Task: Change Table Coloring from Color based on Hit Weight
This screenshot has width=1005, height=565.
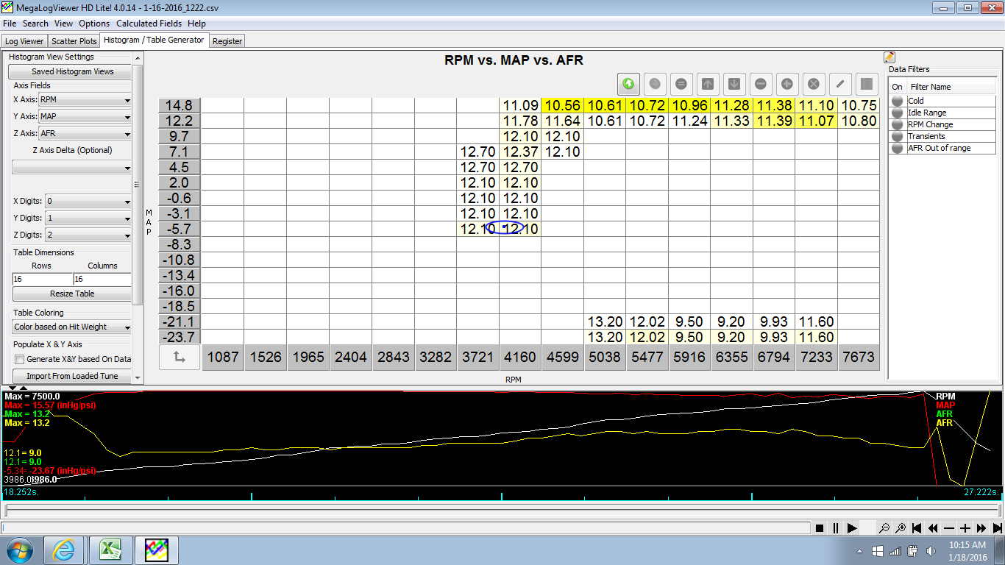Action: point(71,326)
